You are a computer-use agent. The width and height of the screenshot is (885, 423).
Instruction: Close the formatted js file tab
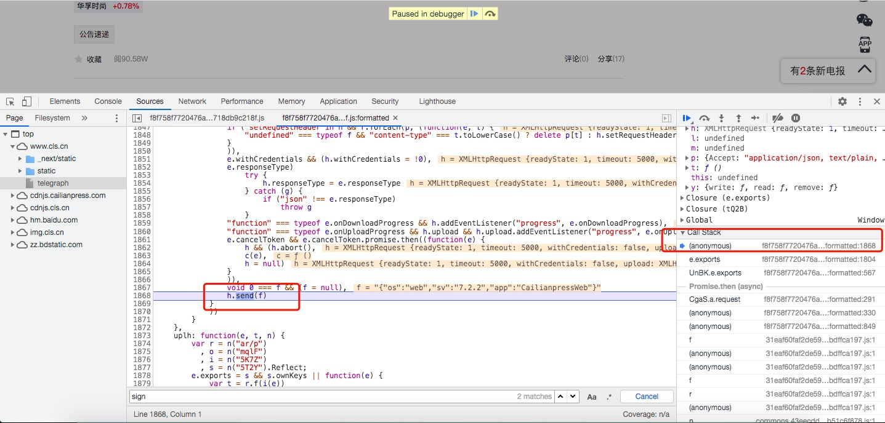click(x=395, y=117)
